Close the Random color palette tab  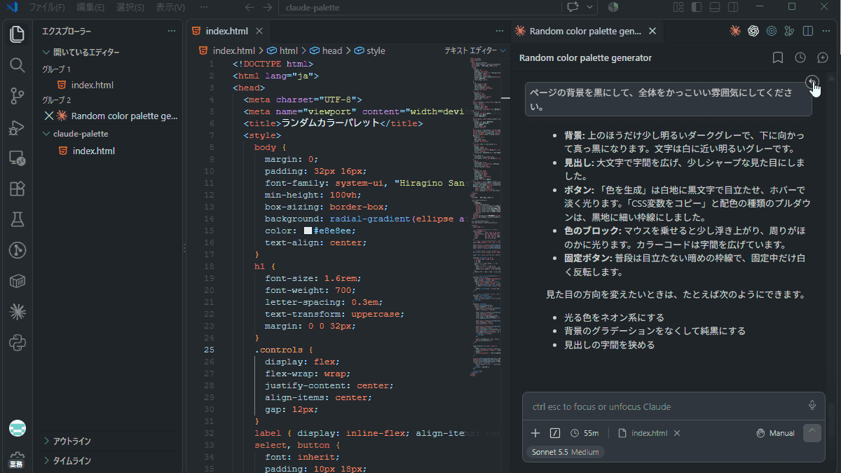click(652, 31)
